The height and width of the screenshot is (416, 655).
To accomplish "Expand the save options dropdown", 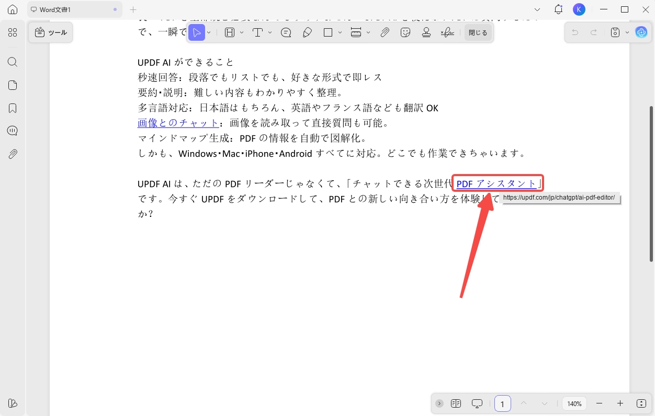I will (x=627, y=32).
